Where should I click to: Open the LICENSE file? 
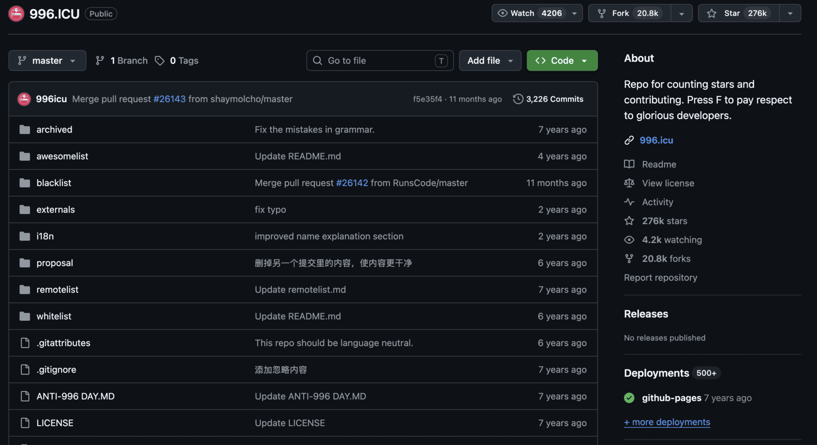(55, 423)
